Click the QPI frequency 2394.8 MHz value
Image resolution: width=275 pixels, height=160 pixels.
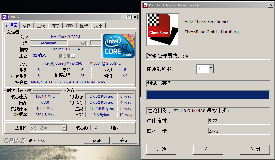45,115
